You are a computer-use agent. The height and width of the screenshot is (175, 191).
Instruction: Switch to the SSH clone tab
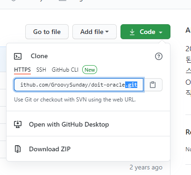tap(41, 70)
